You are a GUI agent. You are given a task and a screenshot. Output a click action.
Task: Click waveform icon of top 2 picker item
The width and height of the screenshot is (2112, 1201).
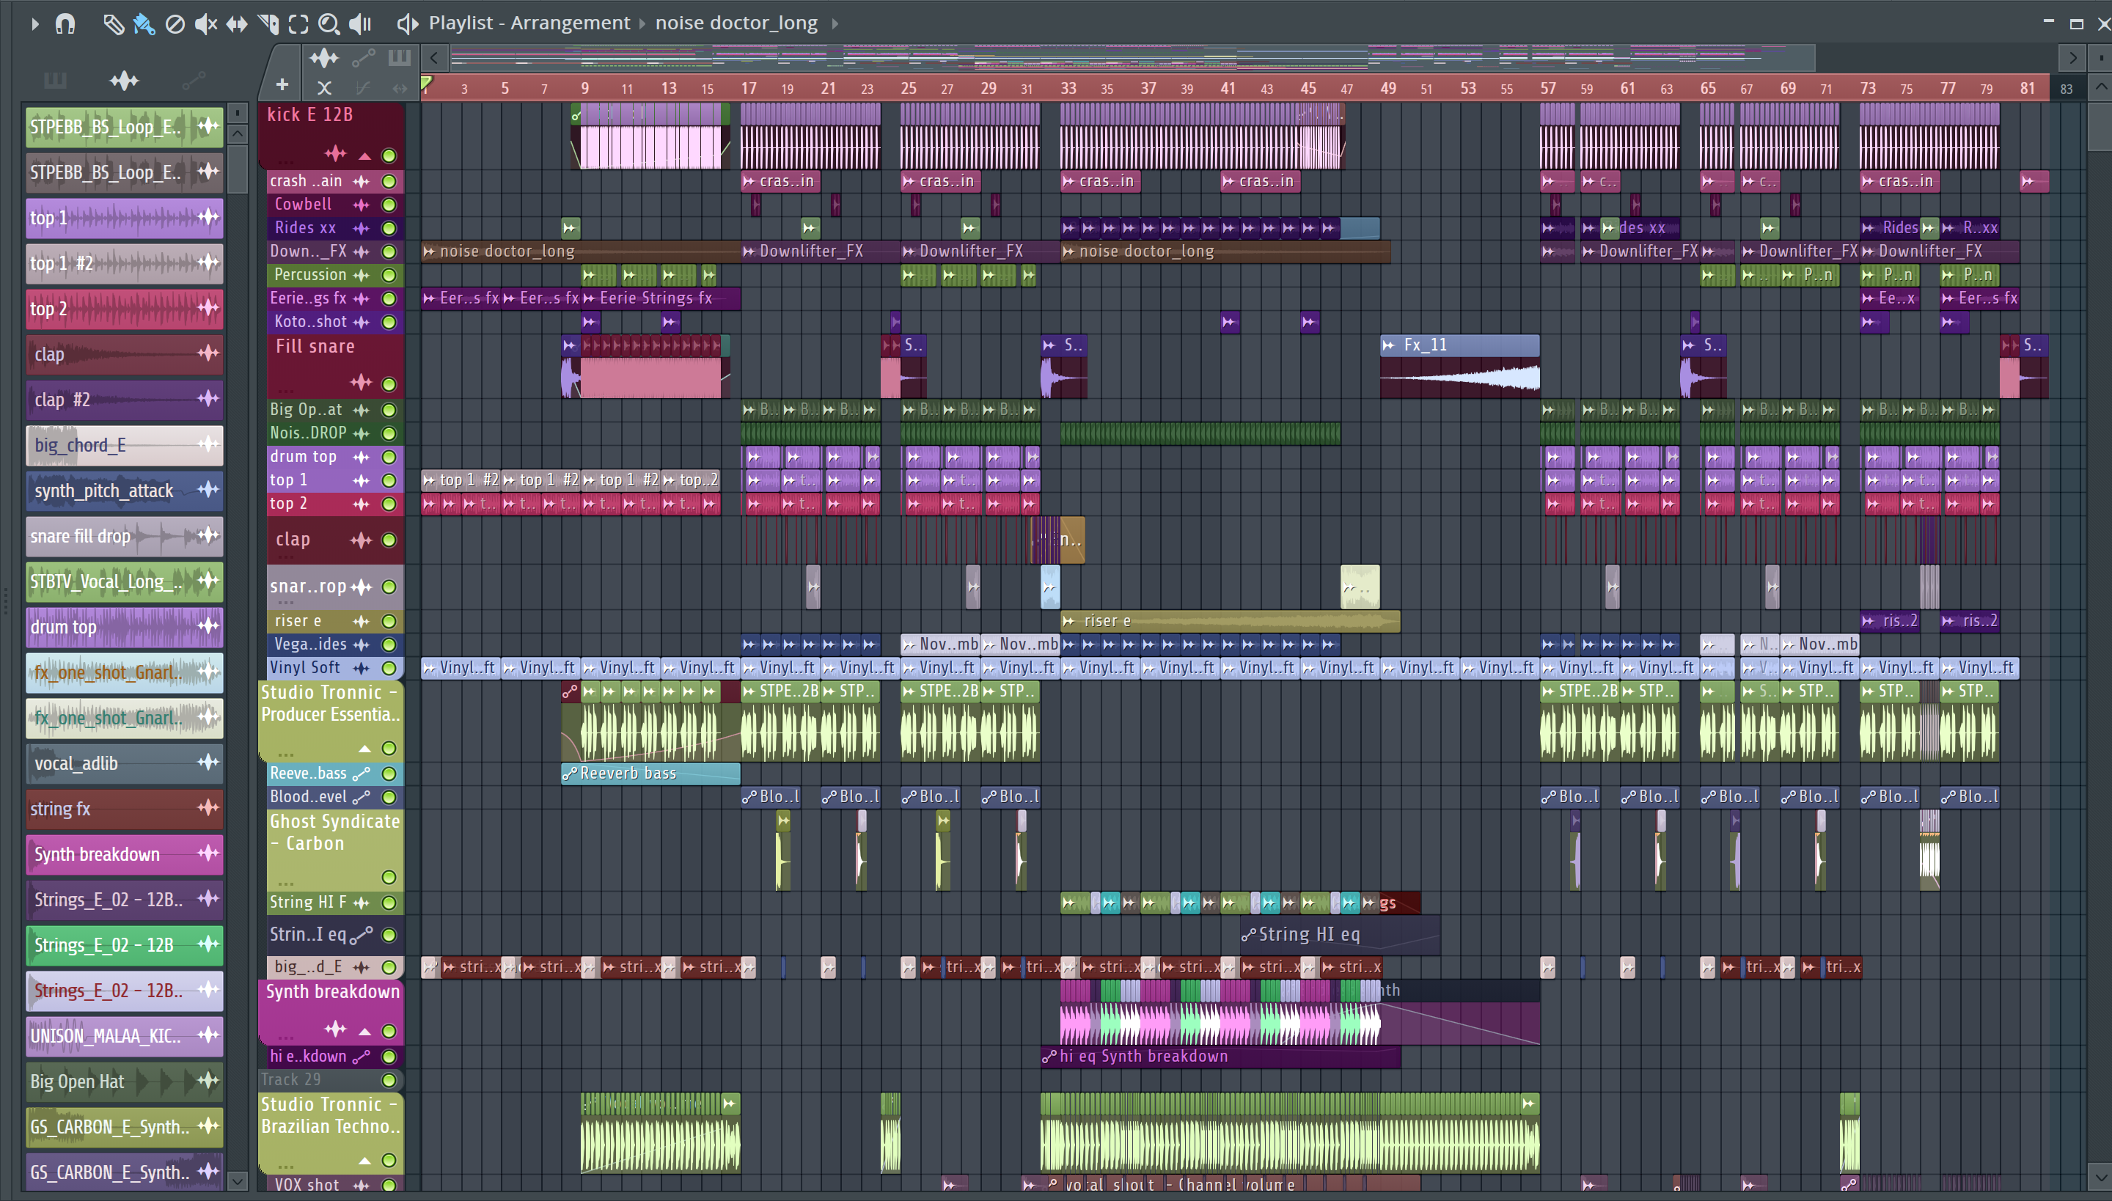coord(209,309)
